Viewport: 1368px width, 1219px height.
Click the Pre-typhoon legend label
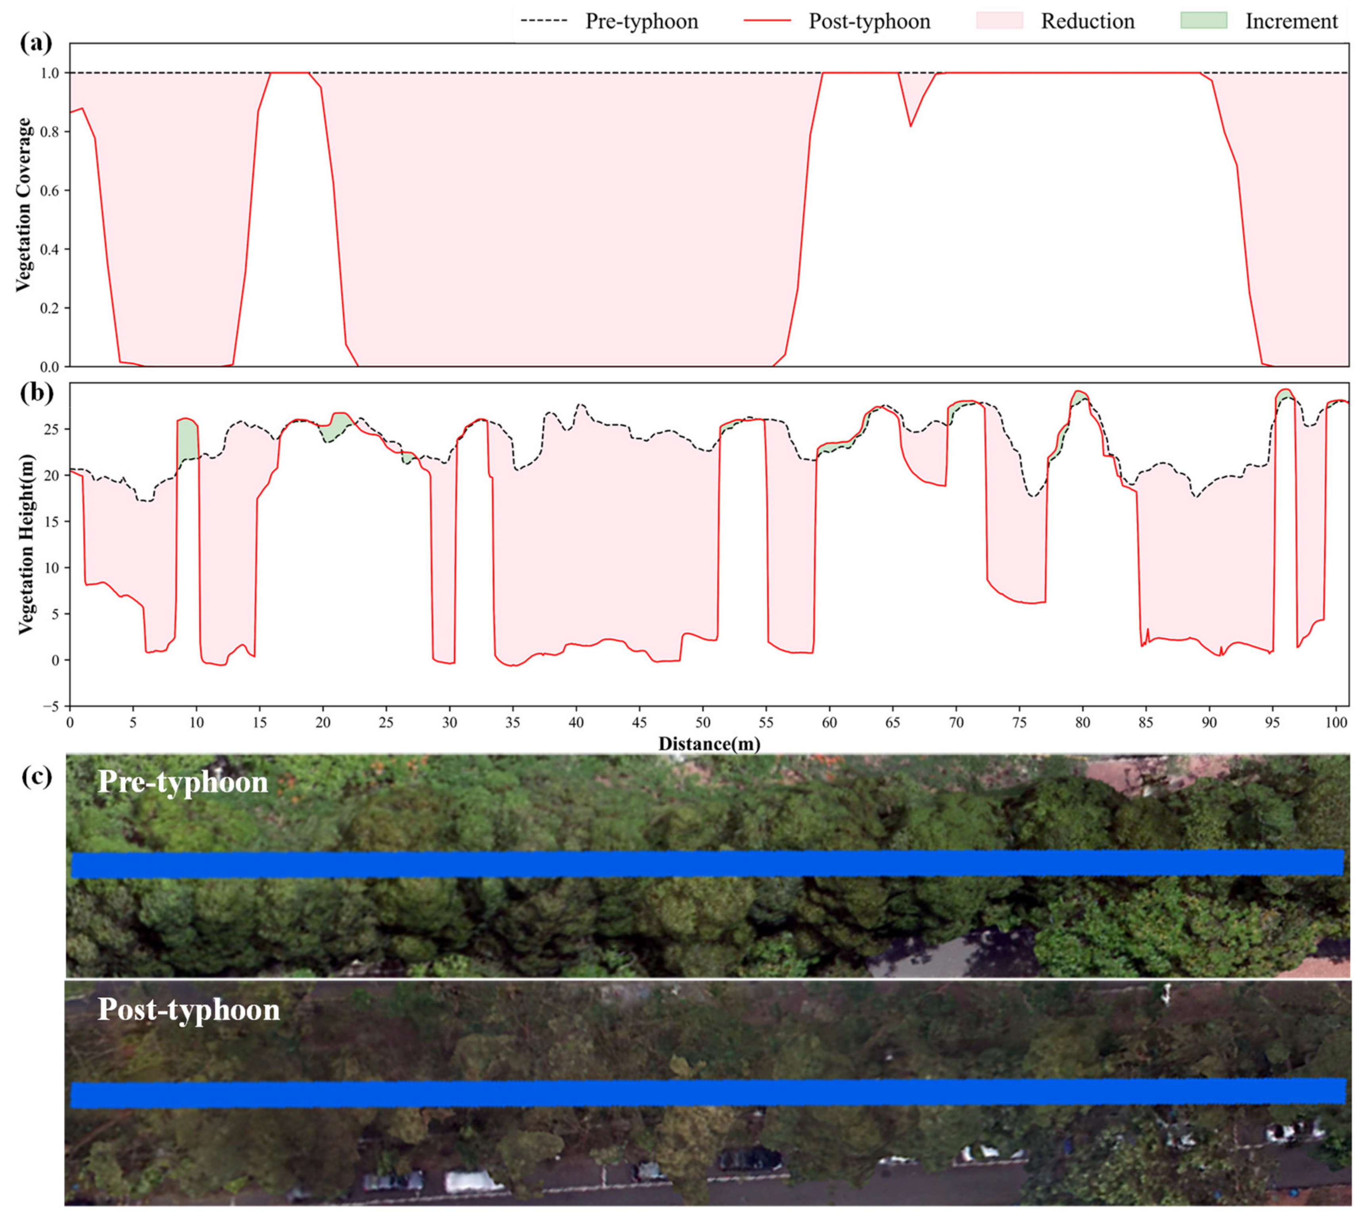(x=641, y=21)
